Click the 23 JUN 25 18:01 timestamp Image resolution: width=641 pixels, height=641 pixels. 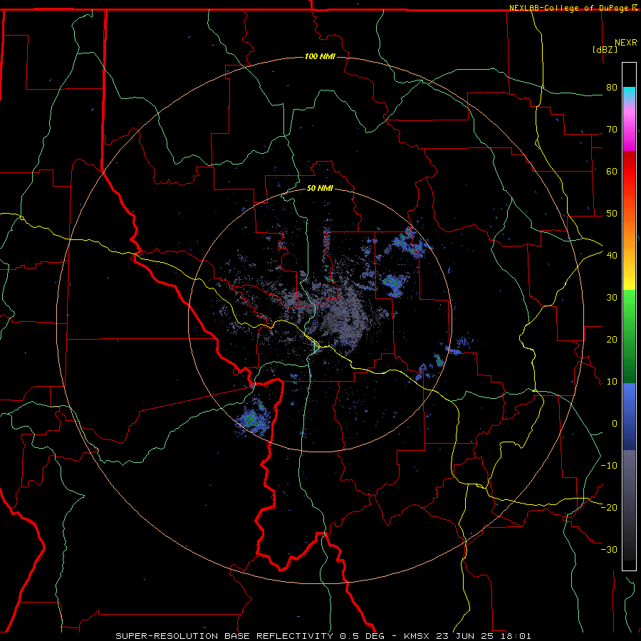pos(484,636)
